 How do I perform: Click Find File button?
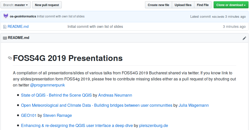coord(203,5)
